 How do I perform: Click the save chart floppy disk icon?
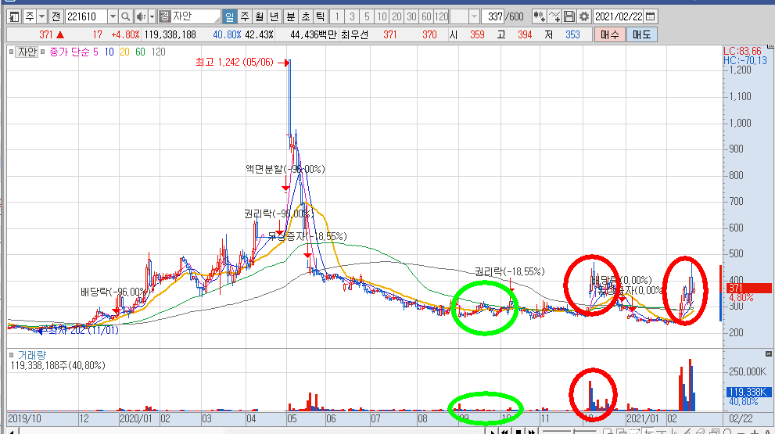569,16
